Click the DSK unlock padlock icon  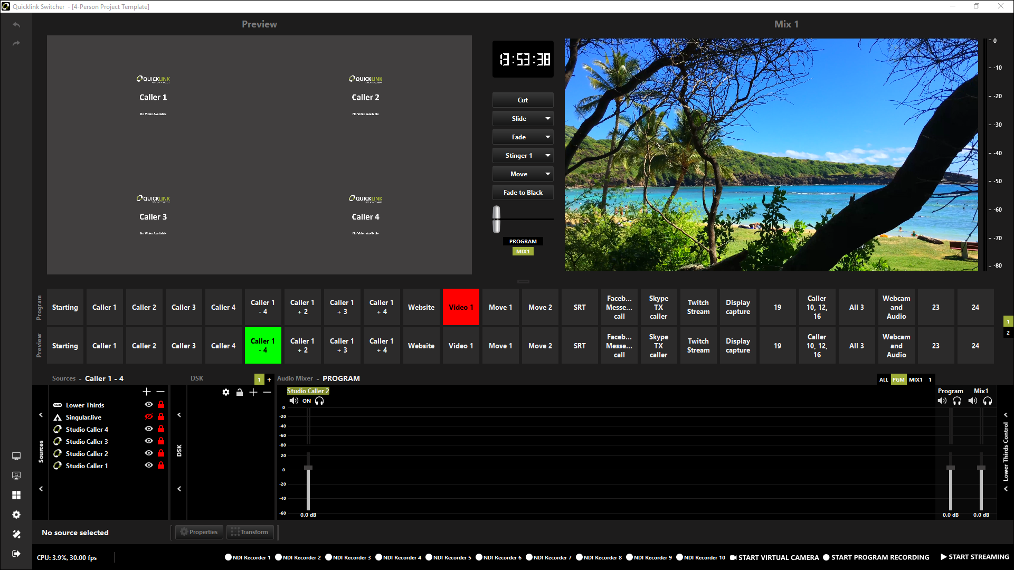click(240, 392)
